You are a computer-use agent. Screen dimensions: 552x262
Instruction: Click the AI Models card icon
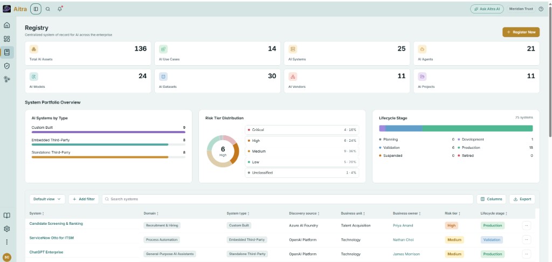coord(34,77)
